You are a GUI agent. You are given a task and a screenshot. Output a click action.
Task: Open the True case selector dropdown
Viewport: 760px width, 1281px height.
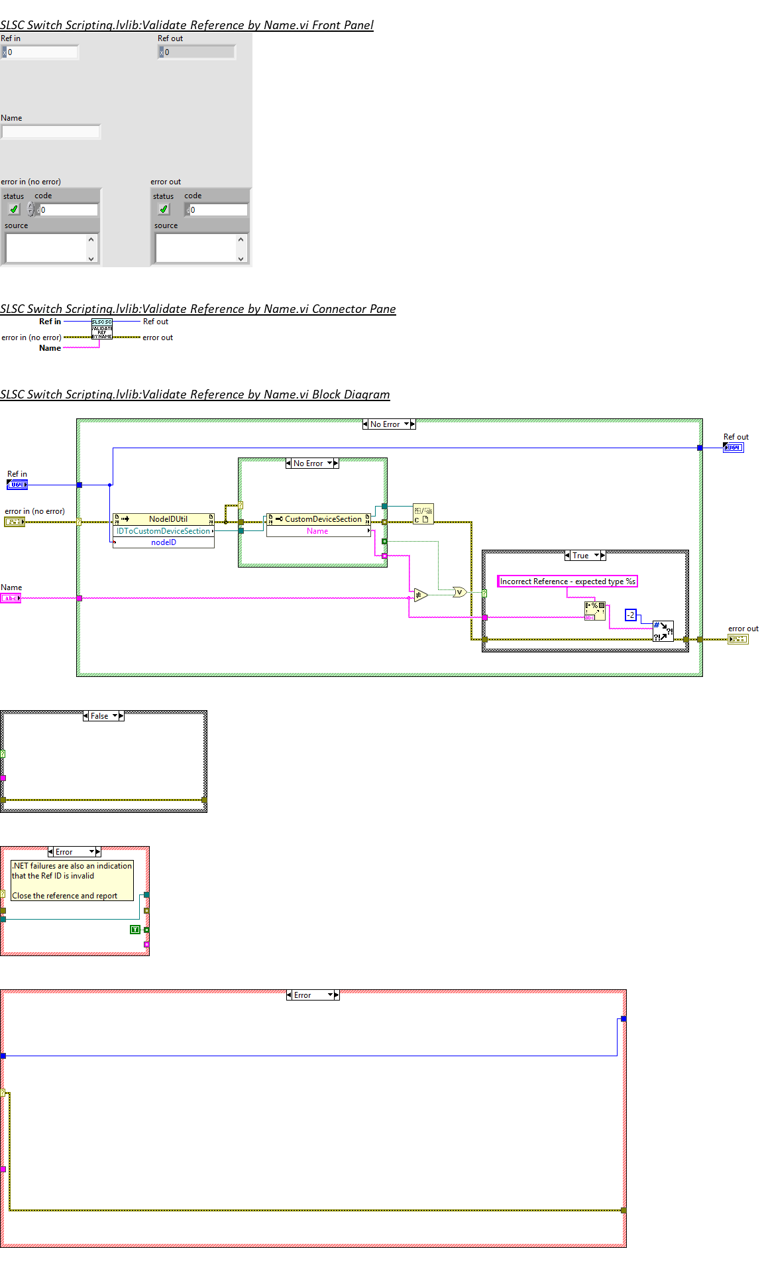coord(597,556)
